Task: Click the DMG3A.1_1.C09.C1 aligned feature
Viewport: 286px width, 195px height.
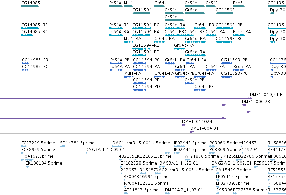Action: pos(128,153)
